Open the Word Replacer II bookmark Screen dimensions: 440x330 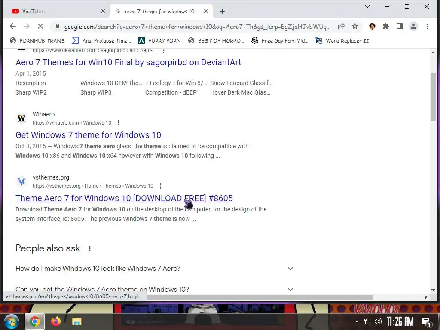[x=342, y=41]
